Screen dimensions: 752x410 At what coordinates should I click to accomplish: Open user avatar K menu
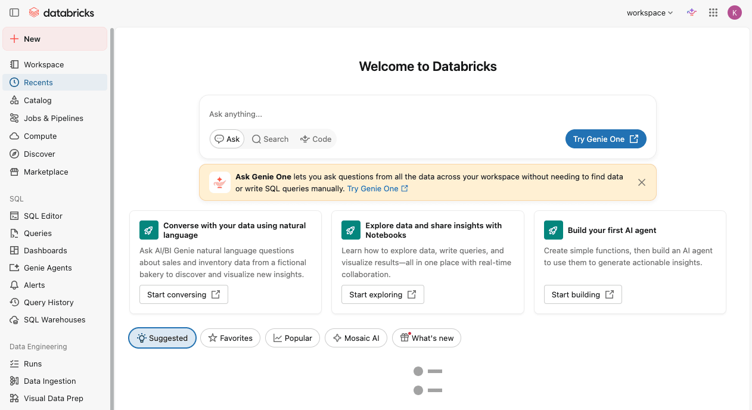tap(735, 13)
